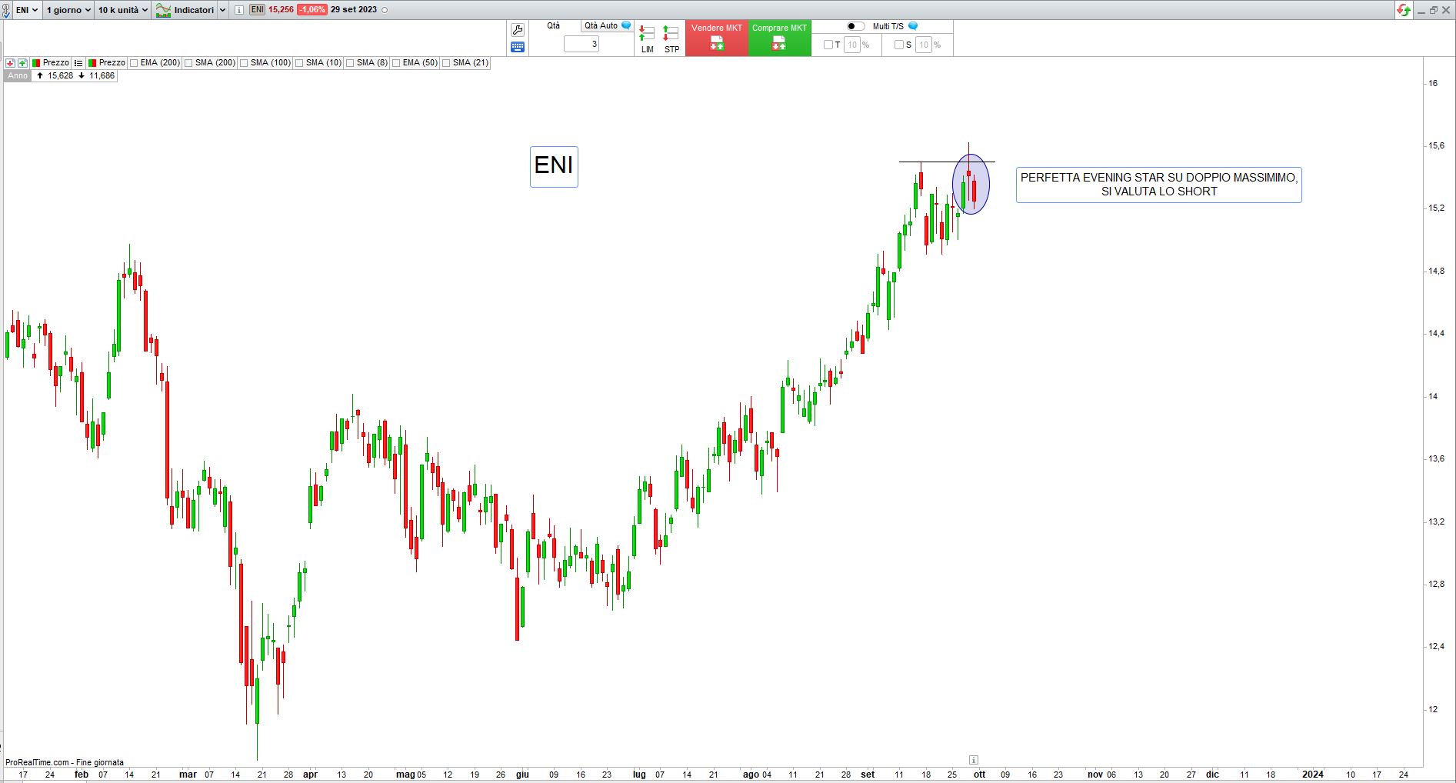Click the green up-arrow icon in indicator bar

click(x=22, y=63)
